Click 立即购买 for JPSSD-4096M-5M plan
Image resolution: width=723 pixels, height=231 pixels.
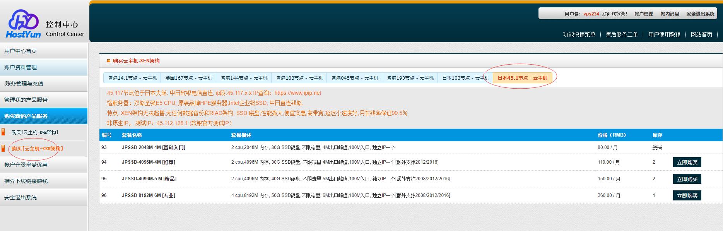[687, 179]
